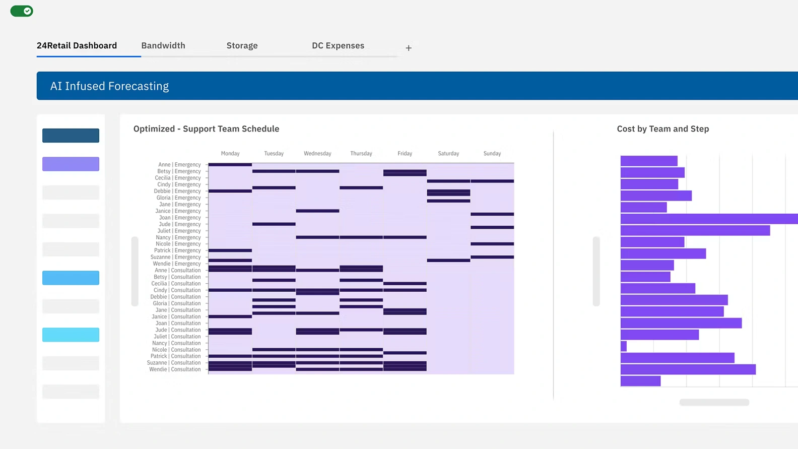Choose the purple sidebar block

tap(71, 164)
